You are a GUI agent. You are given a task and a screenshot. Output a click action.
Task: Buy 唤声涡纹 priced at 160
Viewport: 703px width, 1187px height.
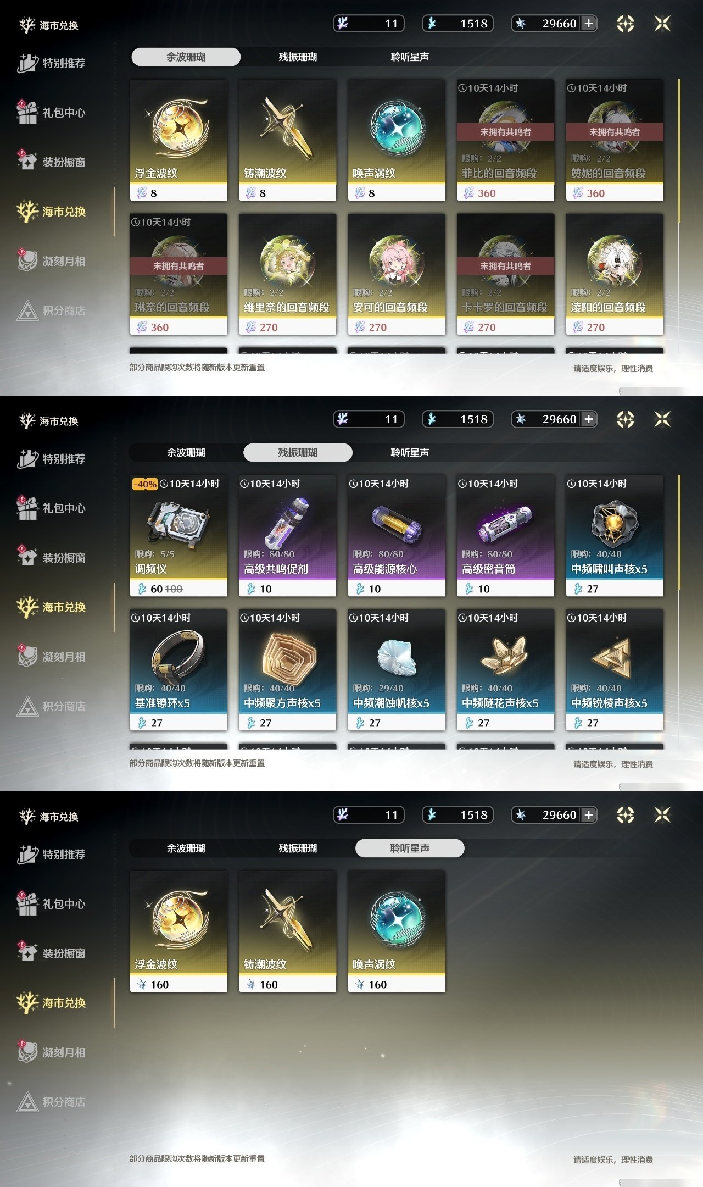point(397,931)
